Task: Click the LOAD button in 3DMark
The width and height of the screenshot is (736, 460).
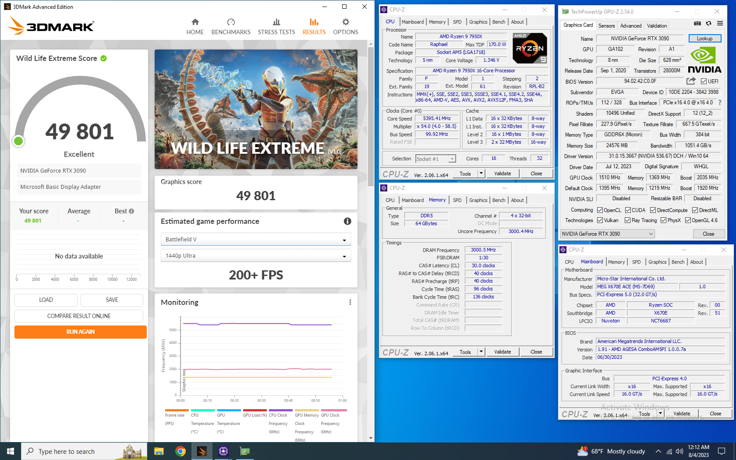Action: point(46,300)
